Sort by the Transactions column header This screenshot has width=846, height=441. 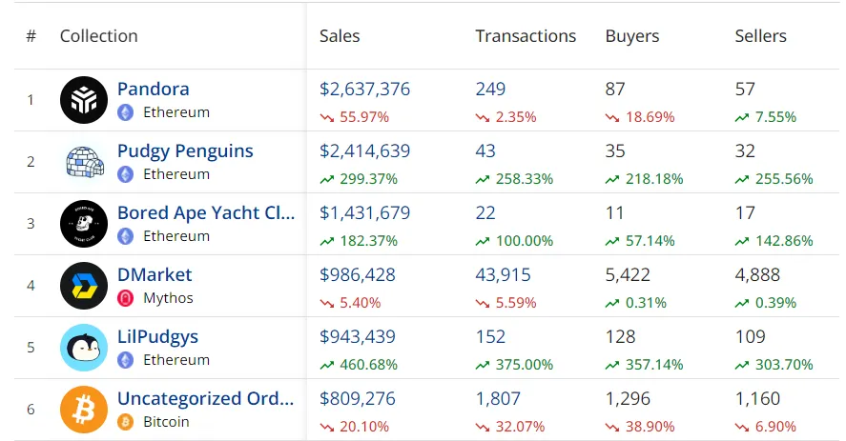tap(526, 36)
